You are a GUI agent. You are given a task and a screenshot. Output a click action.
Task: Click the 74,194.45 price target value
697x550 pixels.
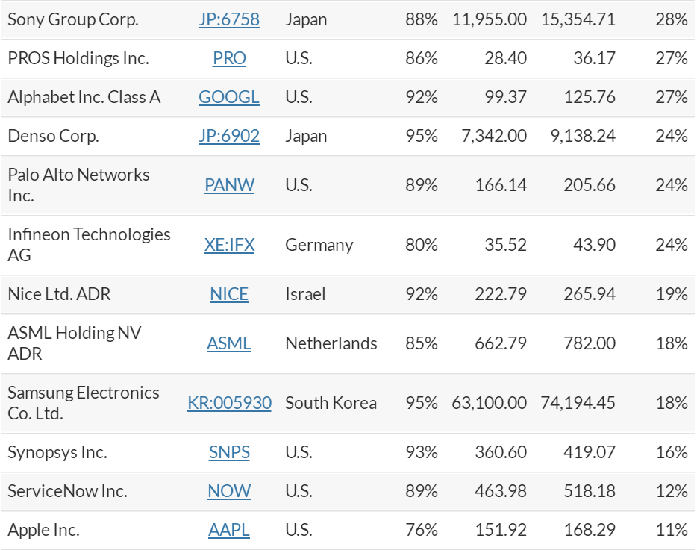pyautogui.click(x=578, y=403)
